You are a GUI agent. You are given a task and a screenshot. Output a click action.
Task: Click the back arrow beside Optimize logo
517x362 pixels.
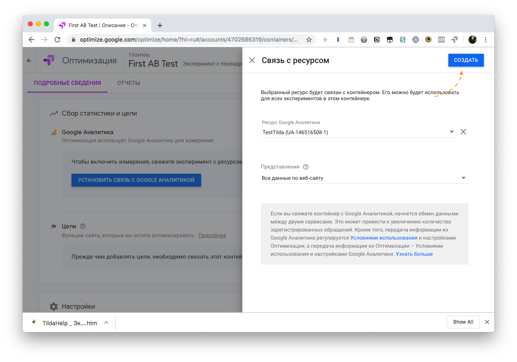(x=29, y=61)
